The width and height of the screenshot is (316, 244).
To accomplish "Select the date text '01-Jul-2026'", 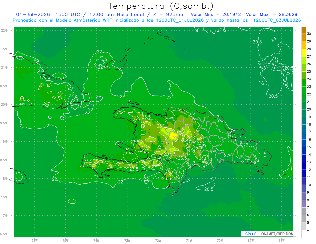I will point(33,15).
